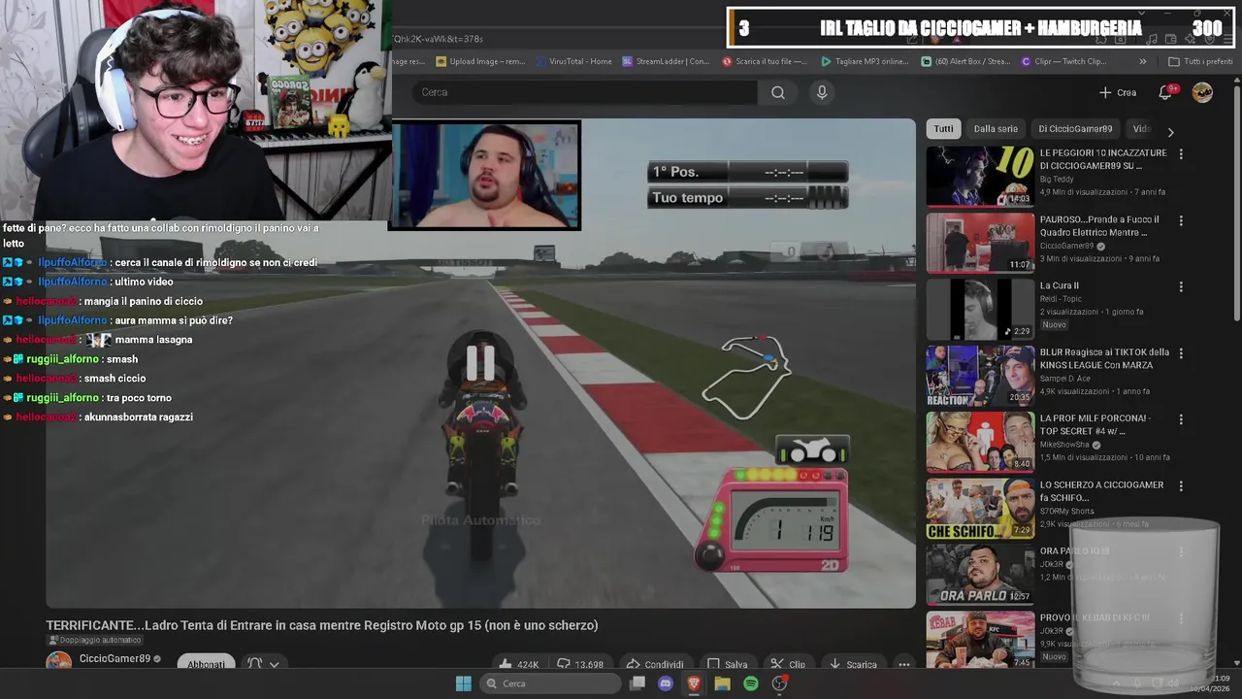Click the Sampei D. Ace channel name
Screen dimensions: 1242x699
click(1064, 379)
